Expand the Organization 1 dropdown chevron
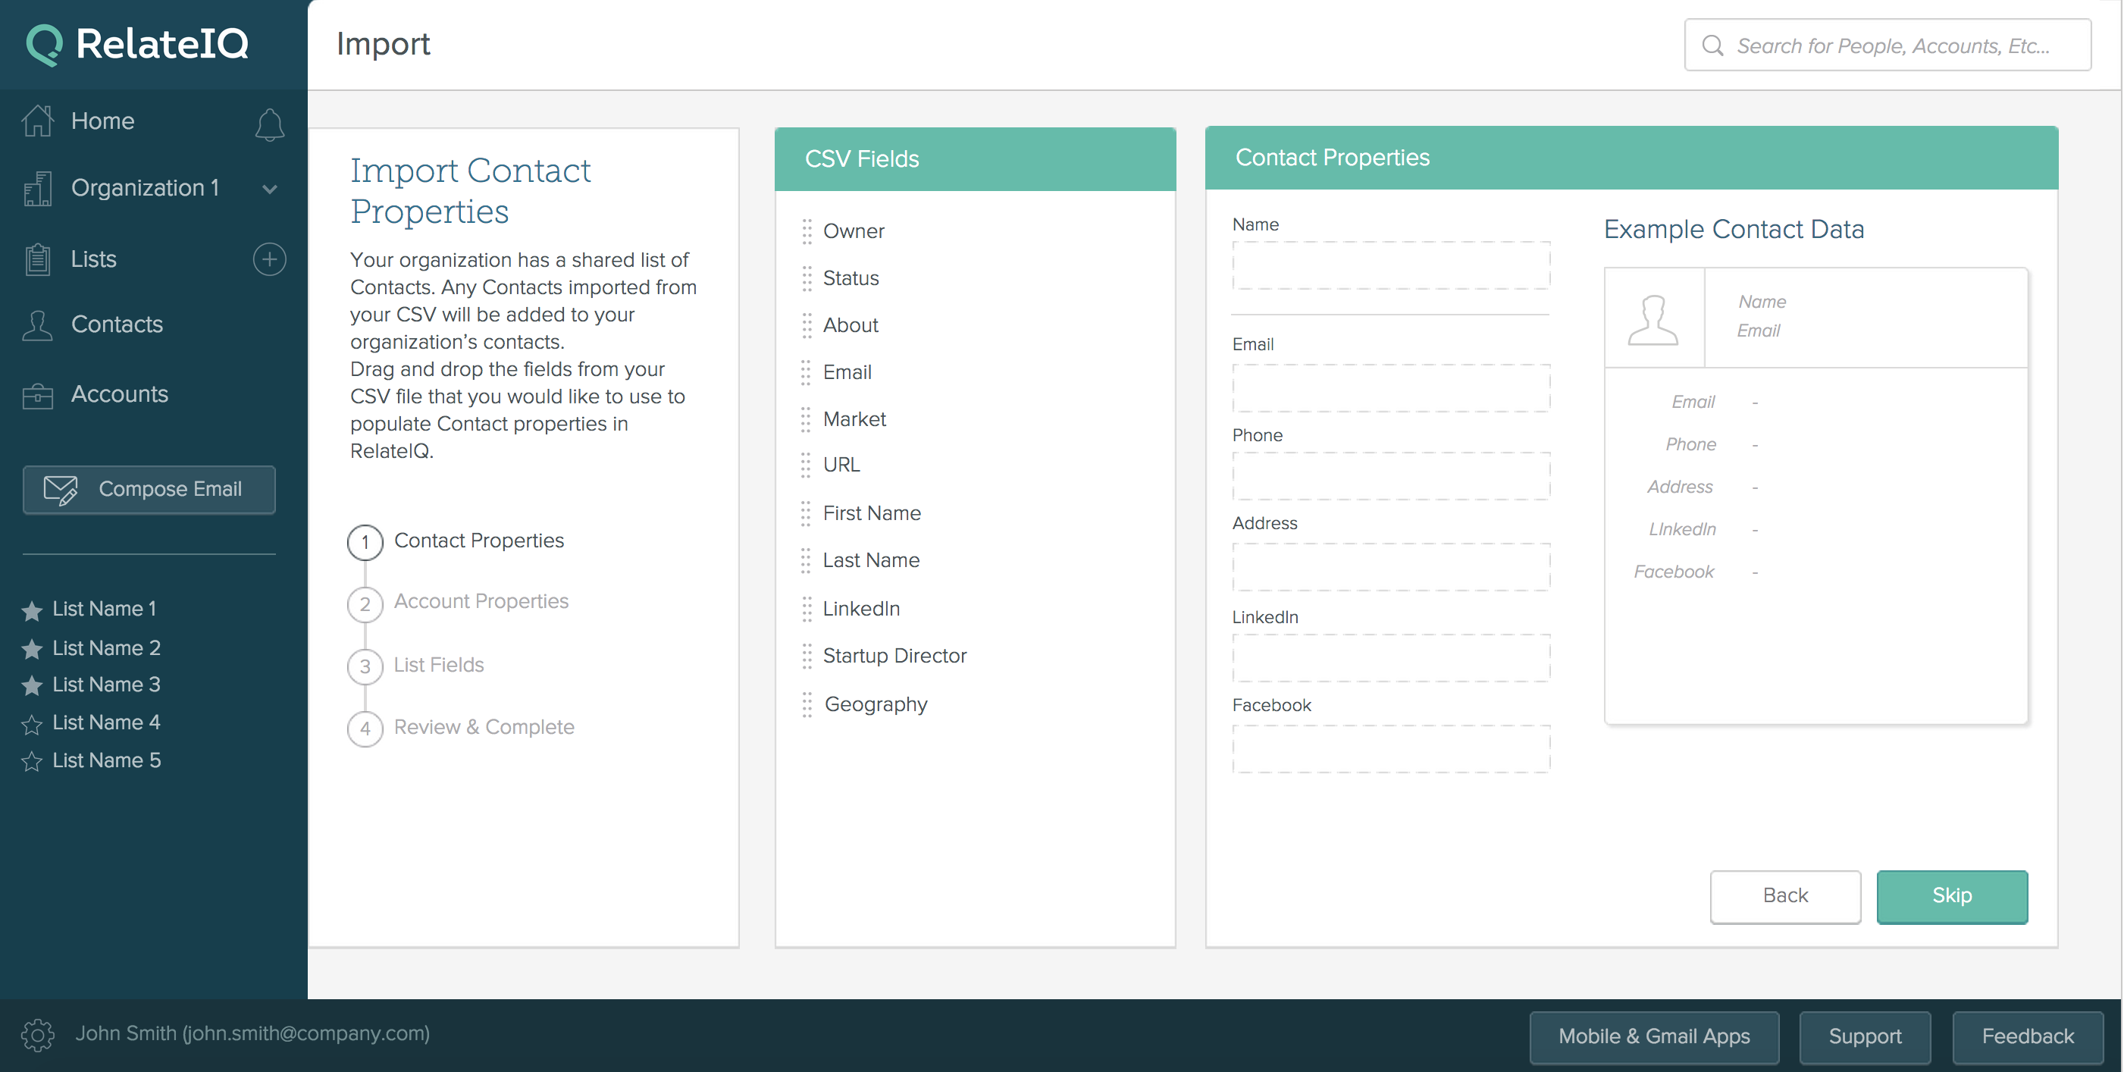This screenshot has height=1072, width=2124. [270, 189]
